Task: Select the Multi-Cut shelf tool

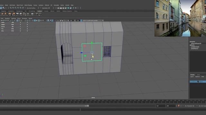Action: pyautogui.click(x=36, y=14)
